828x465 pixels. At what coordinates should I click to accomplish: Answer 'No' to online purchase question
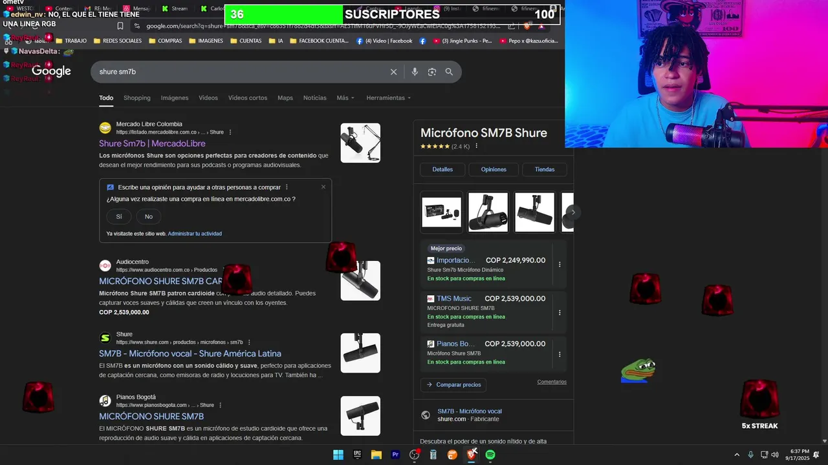pos(149,216)
